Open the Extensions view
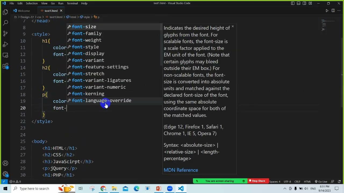344x193 pixels. click(5, 66)
